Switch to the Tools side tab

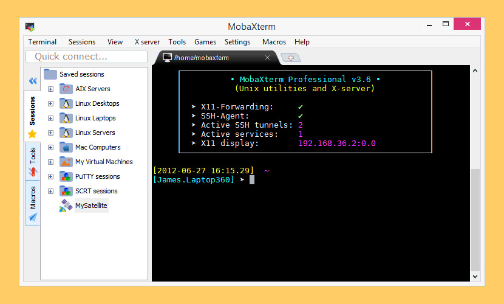(x=32, y=162)
